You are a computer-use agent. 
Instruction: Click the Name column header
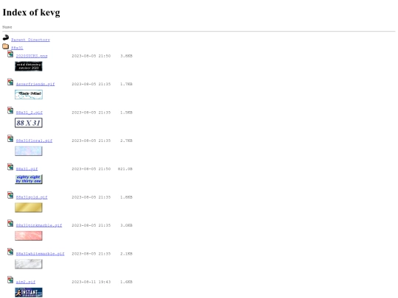tap(7, 27)
